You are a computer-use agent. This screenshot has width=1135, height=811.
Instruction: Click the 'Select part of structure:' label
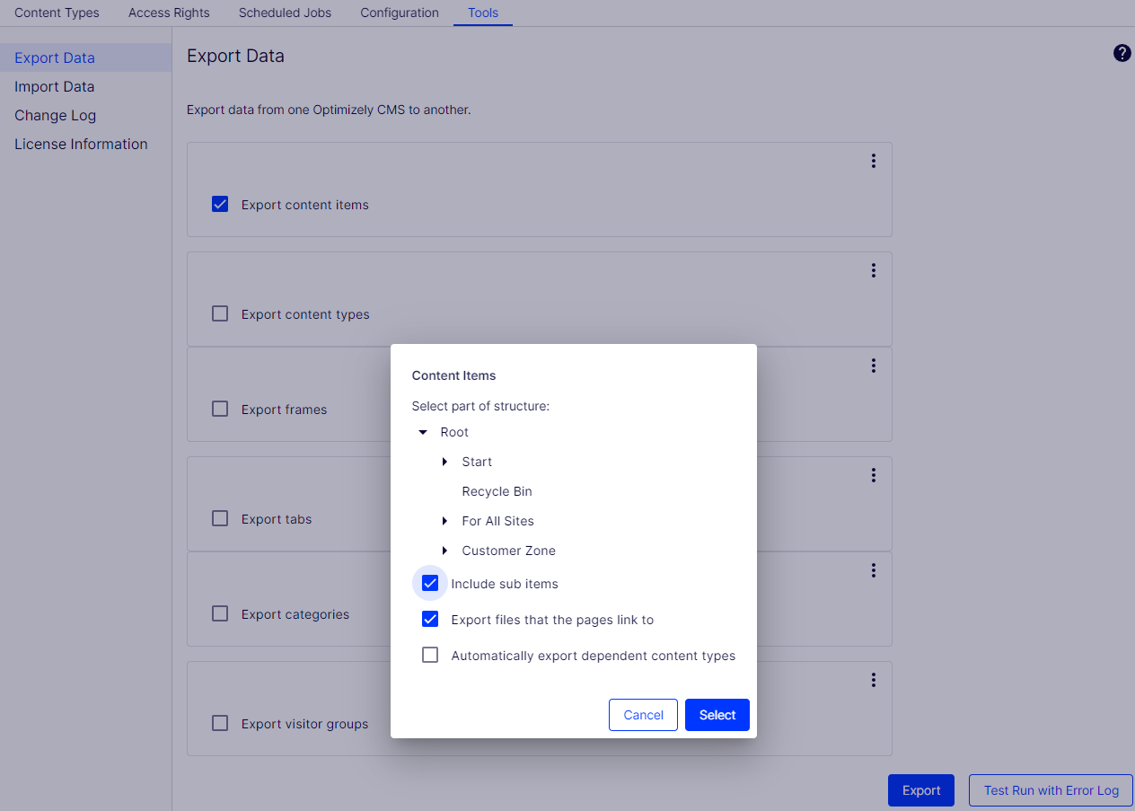480,406
